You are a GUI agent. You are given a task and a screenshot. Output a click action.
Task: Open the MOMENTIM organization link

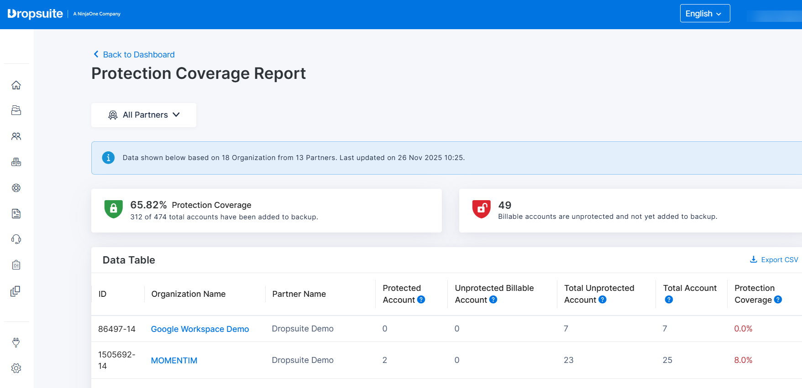tap(174, 361)
